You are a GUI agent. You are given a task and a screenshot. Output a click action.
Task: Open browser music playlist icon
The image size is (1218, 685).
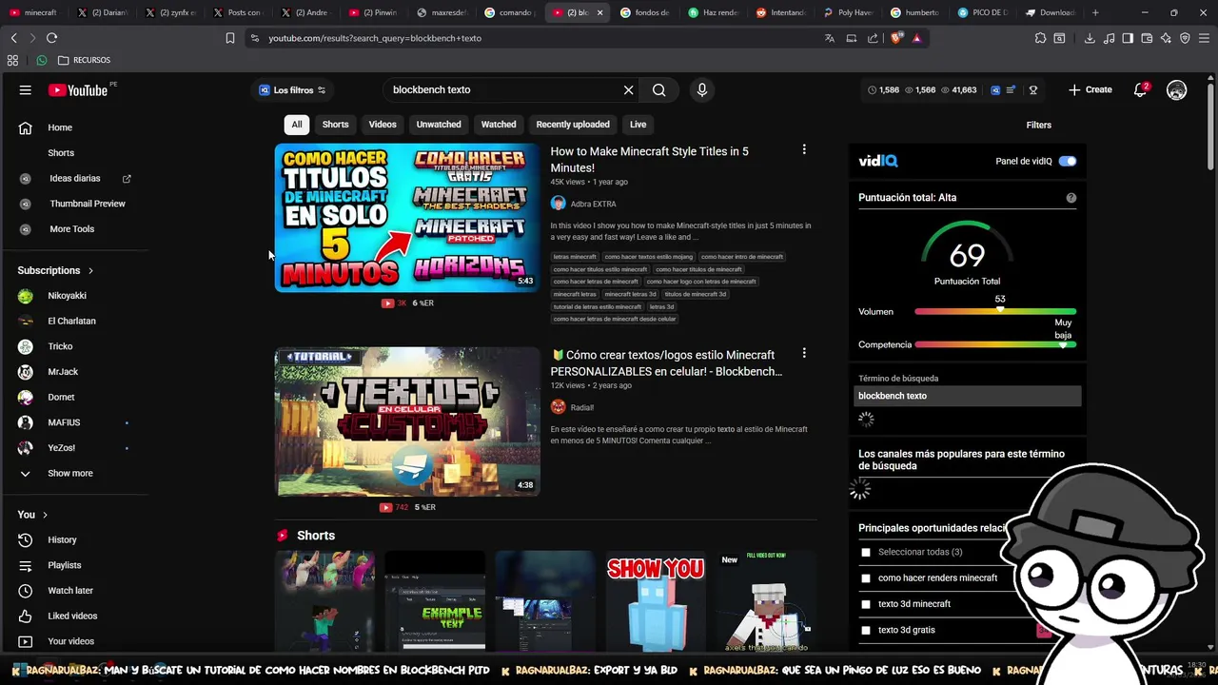(1109, 38)
